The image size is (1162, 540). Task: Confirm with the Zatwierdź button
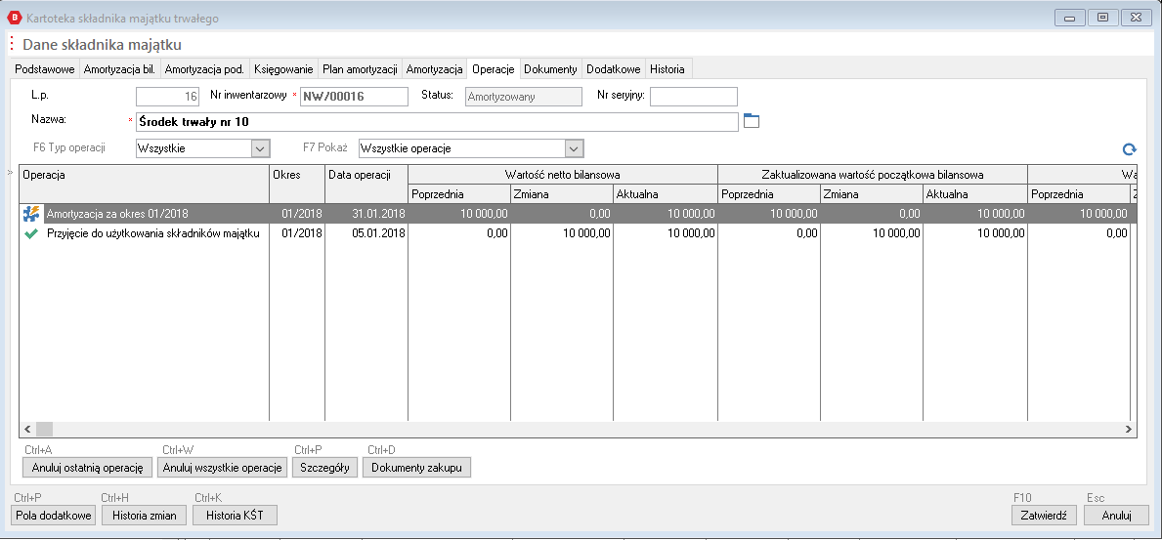pyautogui.click(x=1043, y=516)
